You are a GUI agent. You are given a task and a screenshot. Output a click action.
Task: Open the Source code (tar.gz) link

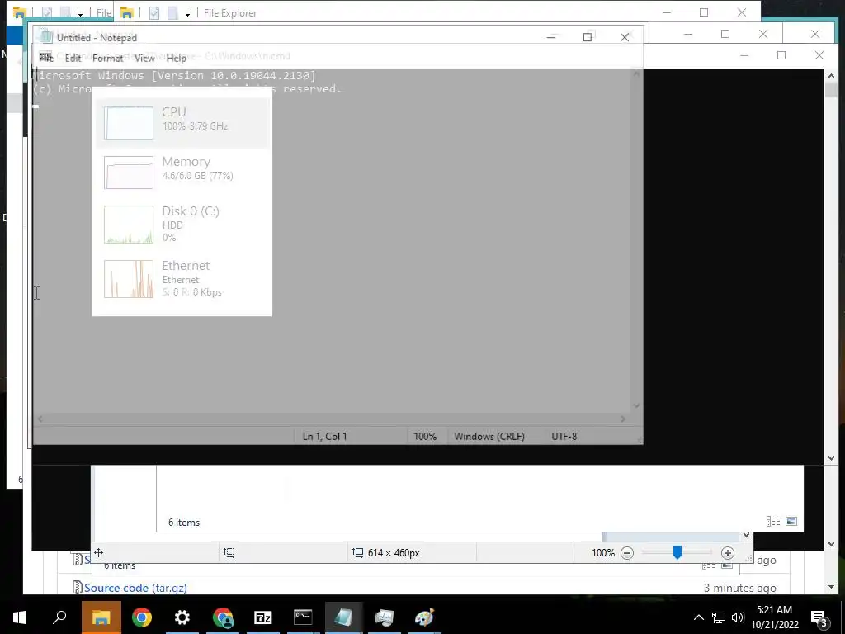pyautogui.click(x=135, y=588)
